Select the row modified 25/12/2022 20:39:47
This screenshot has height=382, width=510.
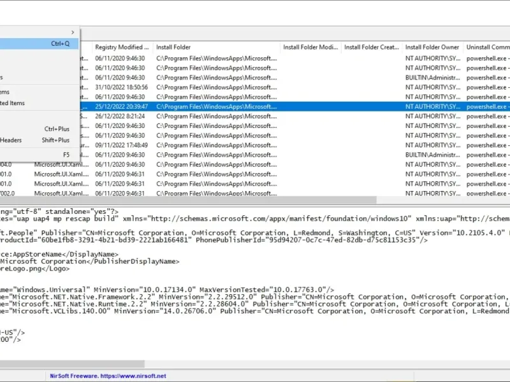(295, 106)
